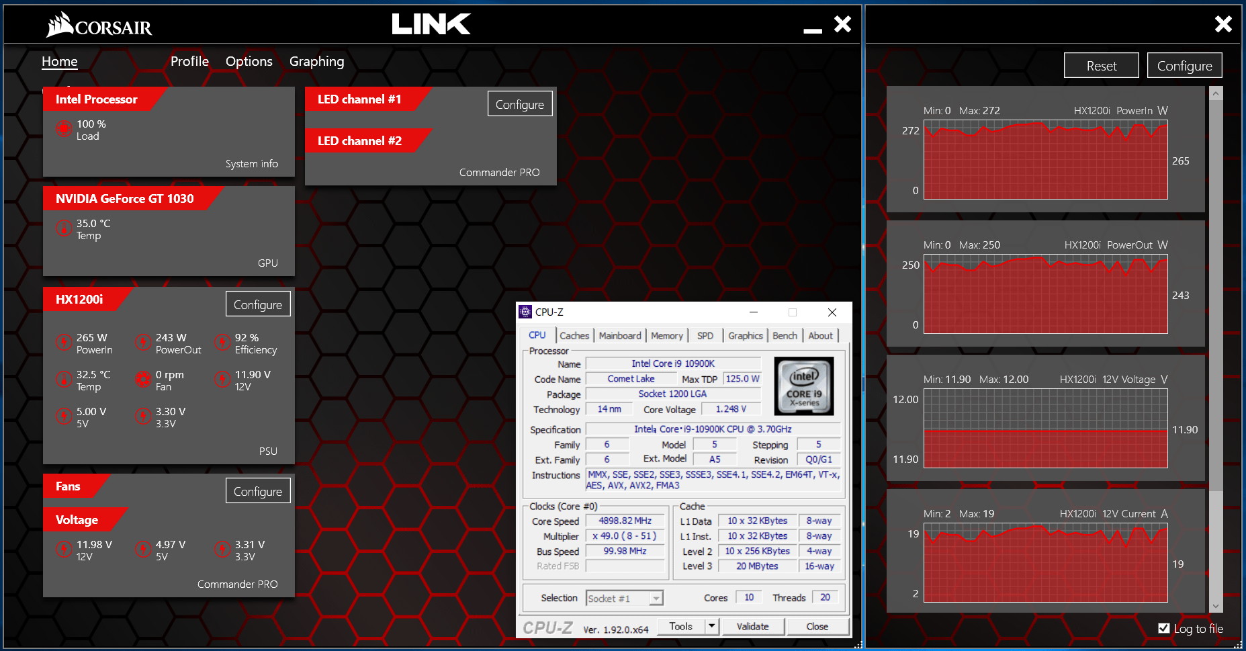Click the HX1200i Fan rpm icon
Screen dimensions: 1246x651
click(143, 380)
